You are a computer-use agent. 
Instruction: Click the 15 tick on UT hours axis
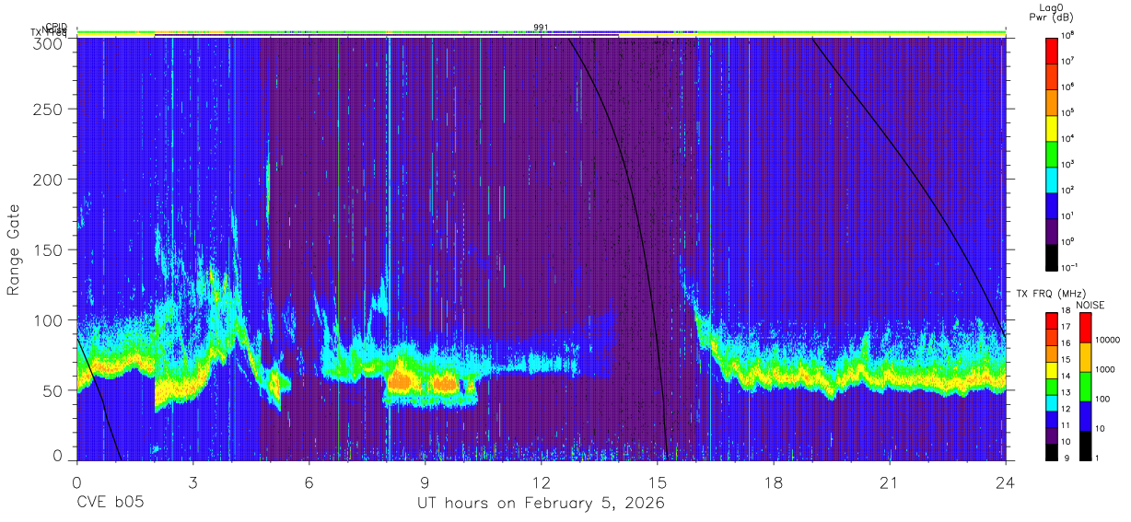coord(657,482)
